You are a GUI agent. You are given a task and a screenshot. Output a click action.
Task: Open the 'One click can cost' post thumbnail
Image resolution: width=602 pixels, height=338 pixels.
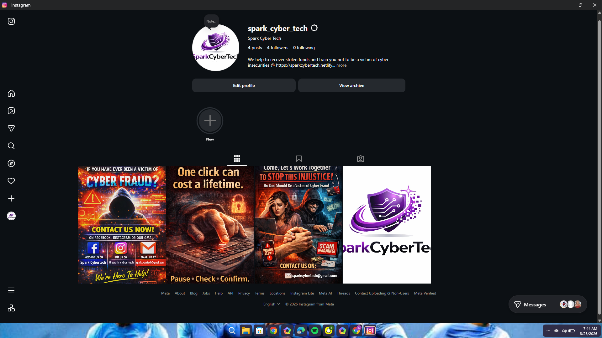(x=210, y=225)
